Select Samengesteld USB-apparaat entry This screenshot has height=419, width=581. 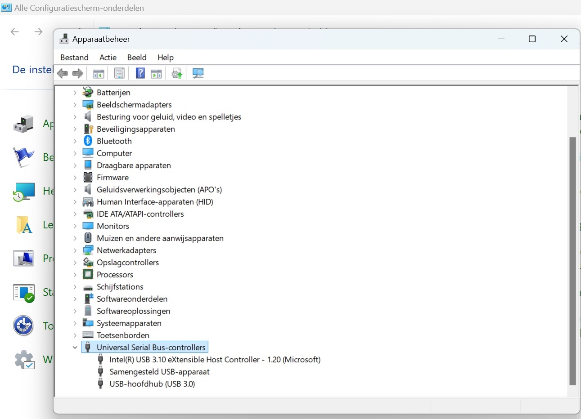(160, 372)
